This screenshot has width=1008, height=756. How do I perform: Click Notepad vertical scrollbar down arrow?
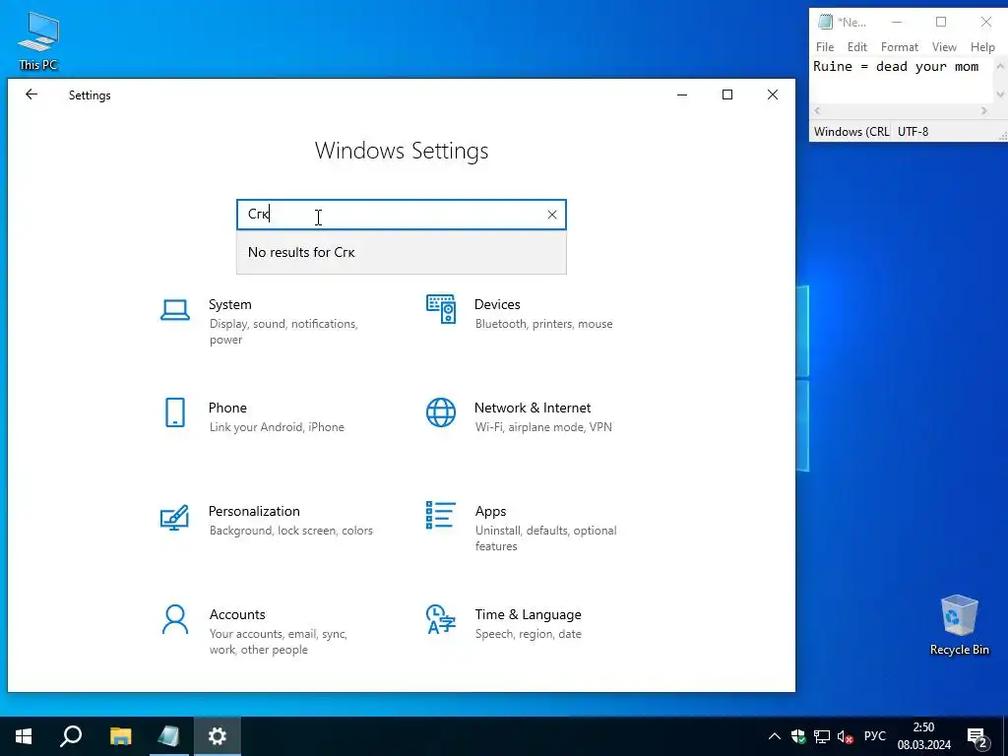pos(1000,94)
